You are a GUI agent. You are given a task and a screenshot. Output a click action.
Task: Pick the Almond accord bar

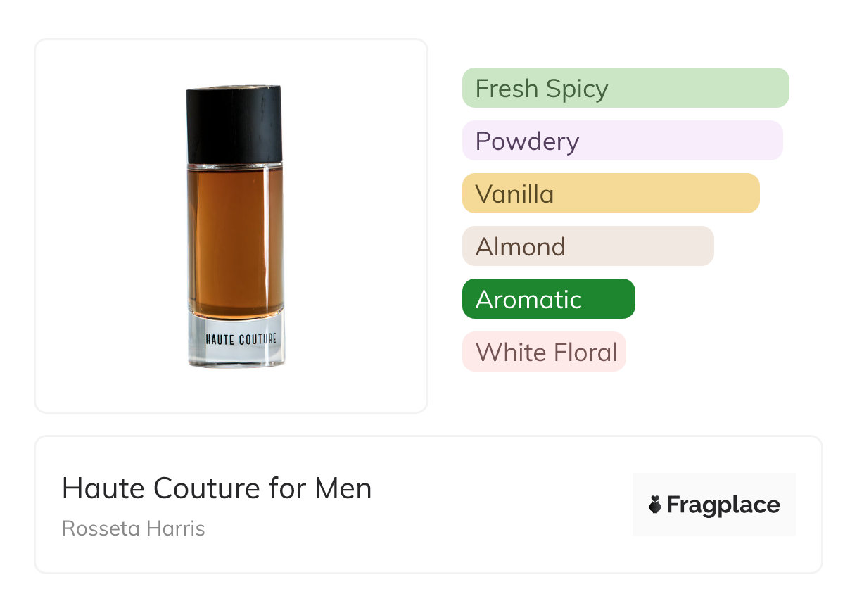click(x=588, y=246)
